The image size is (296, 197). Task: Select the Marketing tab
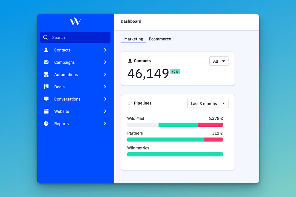133,39
